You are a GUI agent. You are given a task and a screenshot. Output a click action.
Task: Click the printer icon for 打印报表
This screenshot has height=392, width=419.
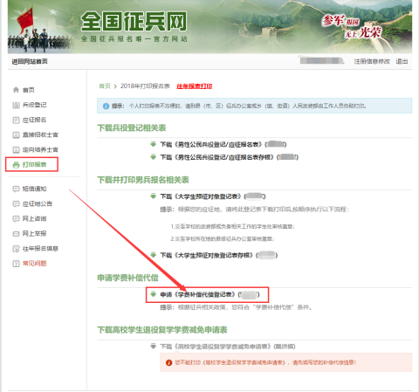pos(16,165)
